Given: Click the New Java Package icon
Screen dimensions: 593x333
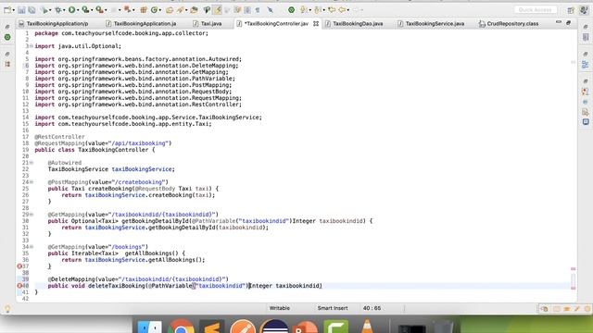Looking at the screenshot, I should pos(144,10).
